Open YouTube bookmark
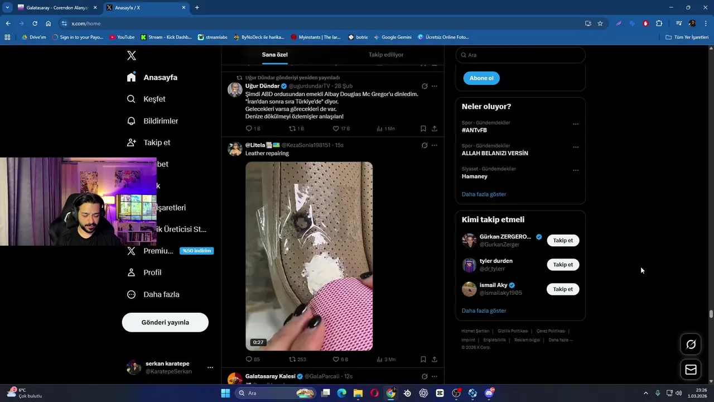 click(122, 37)
